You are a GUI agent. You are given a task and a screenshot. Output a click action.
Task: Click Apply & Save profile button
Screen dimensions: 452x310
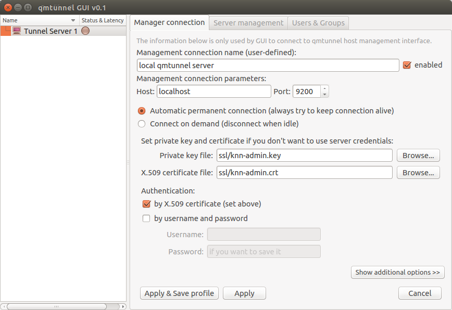point(179,293)
